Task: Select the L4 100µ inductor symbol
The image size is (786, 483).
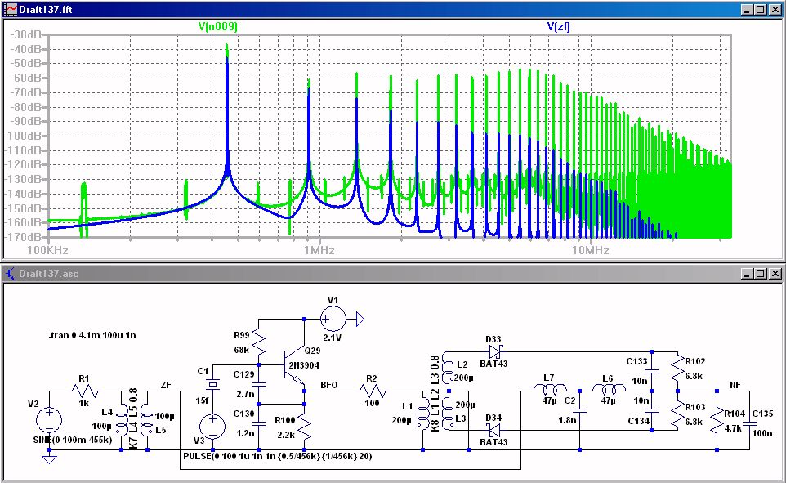Action: coord(122,422)
